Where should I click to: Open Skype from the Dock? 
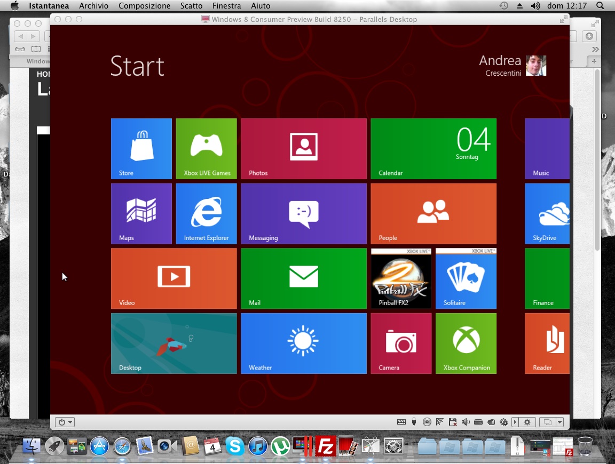(235, 446)
